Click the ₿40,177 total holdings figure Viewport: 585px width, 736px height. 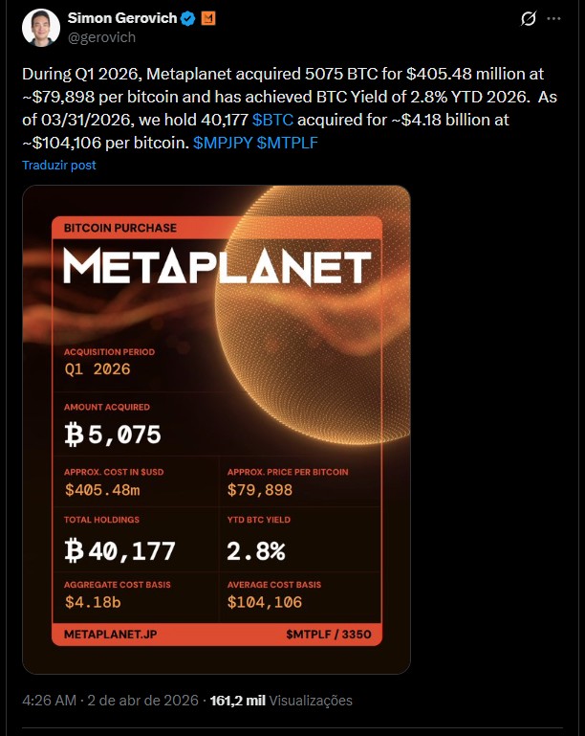pos(119,550)
